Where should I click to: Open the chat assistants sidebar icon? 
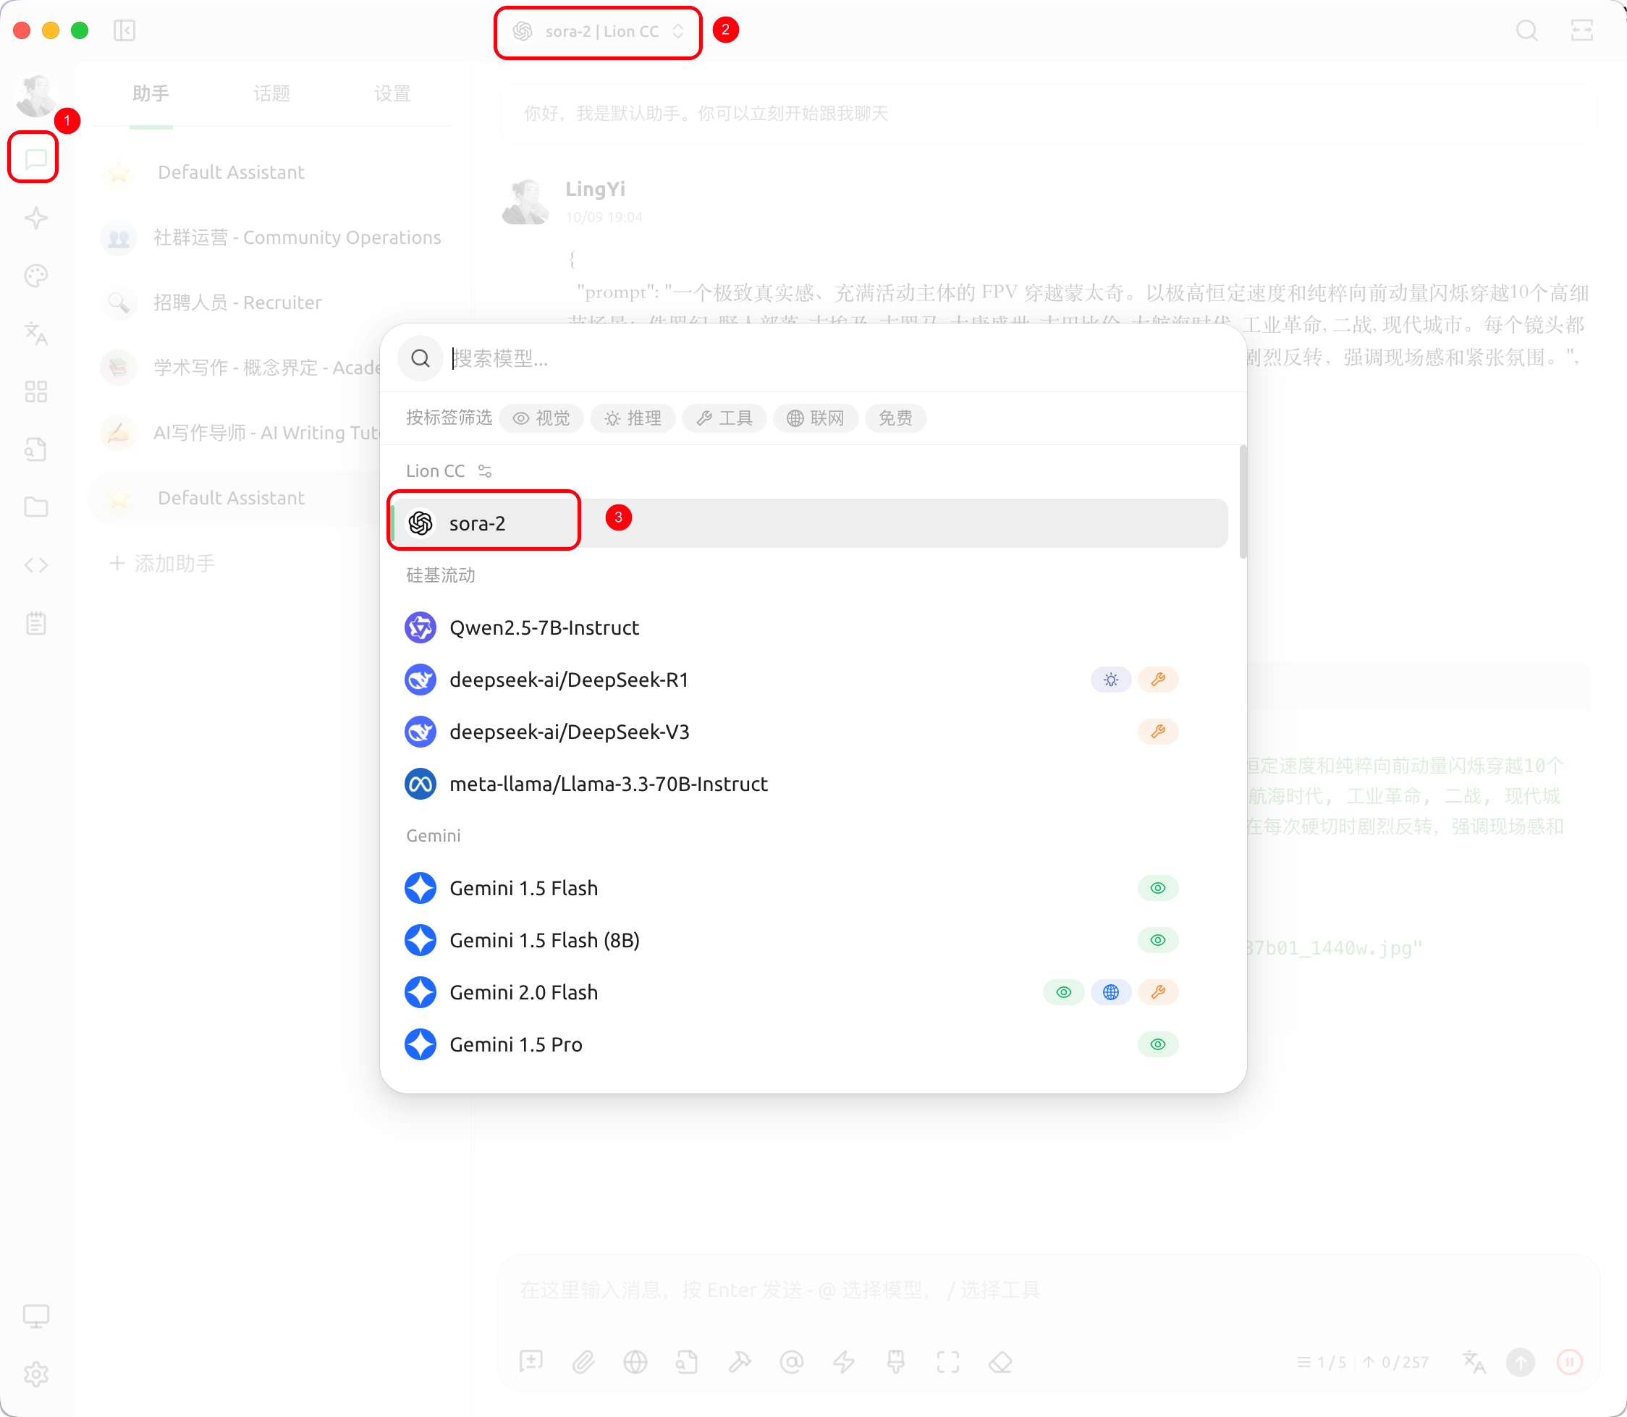[x=35, y=159]
